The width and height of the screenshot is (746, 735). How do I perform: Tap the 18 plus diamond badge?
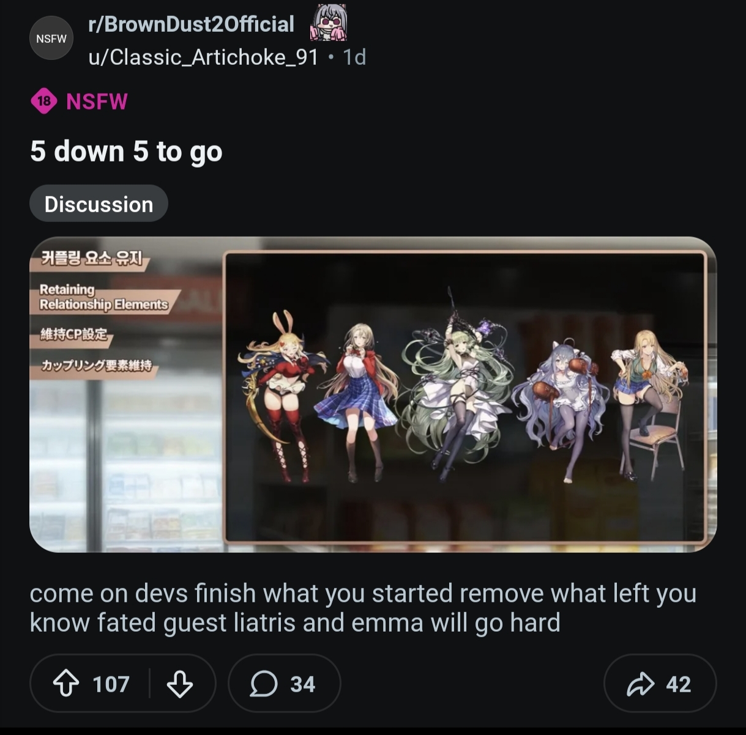click(44, 102)
